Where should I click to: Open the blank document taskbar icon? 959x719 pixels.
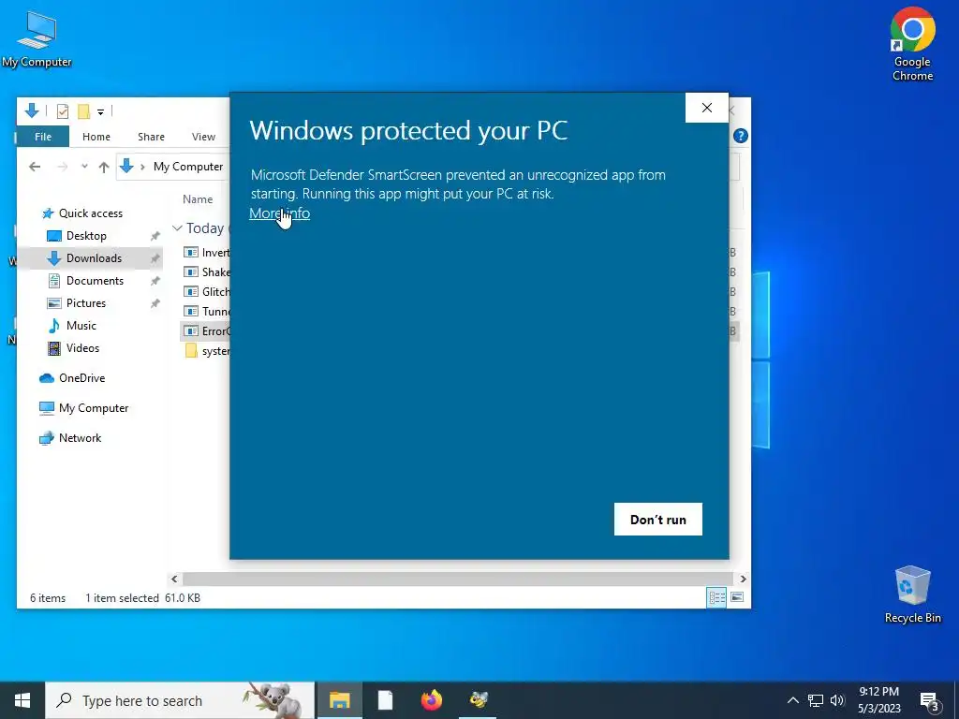tap(385, 700)
